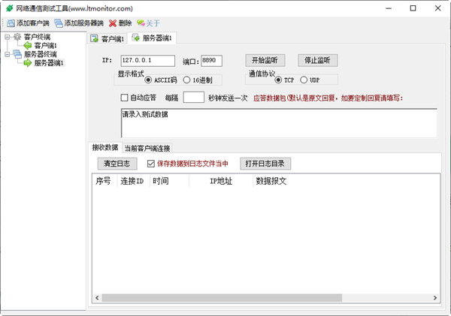Switch to the 服务器端1 tab
The width and height of the screenshot is (451, 316).
[x=152, y=38]
